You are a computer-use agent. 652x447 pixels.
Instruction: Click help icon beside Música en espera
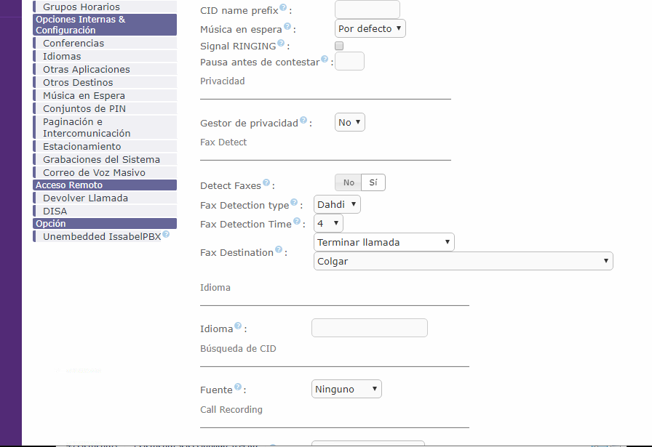287,27
